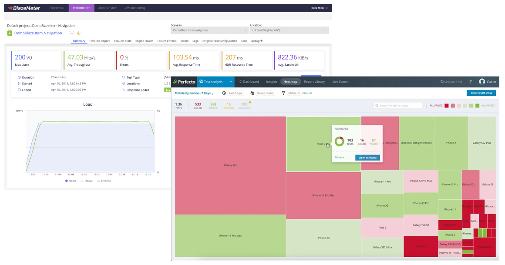Remove the Mobile filter using its x
The image size is (505, 265).
click(x=299, y=93)
